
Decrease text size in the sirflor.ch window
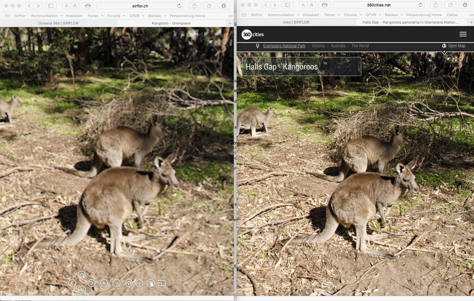click(x=66, y=6)
